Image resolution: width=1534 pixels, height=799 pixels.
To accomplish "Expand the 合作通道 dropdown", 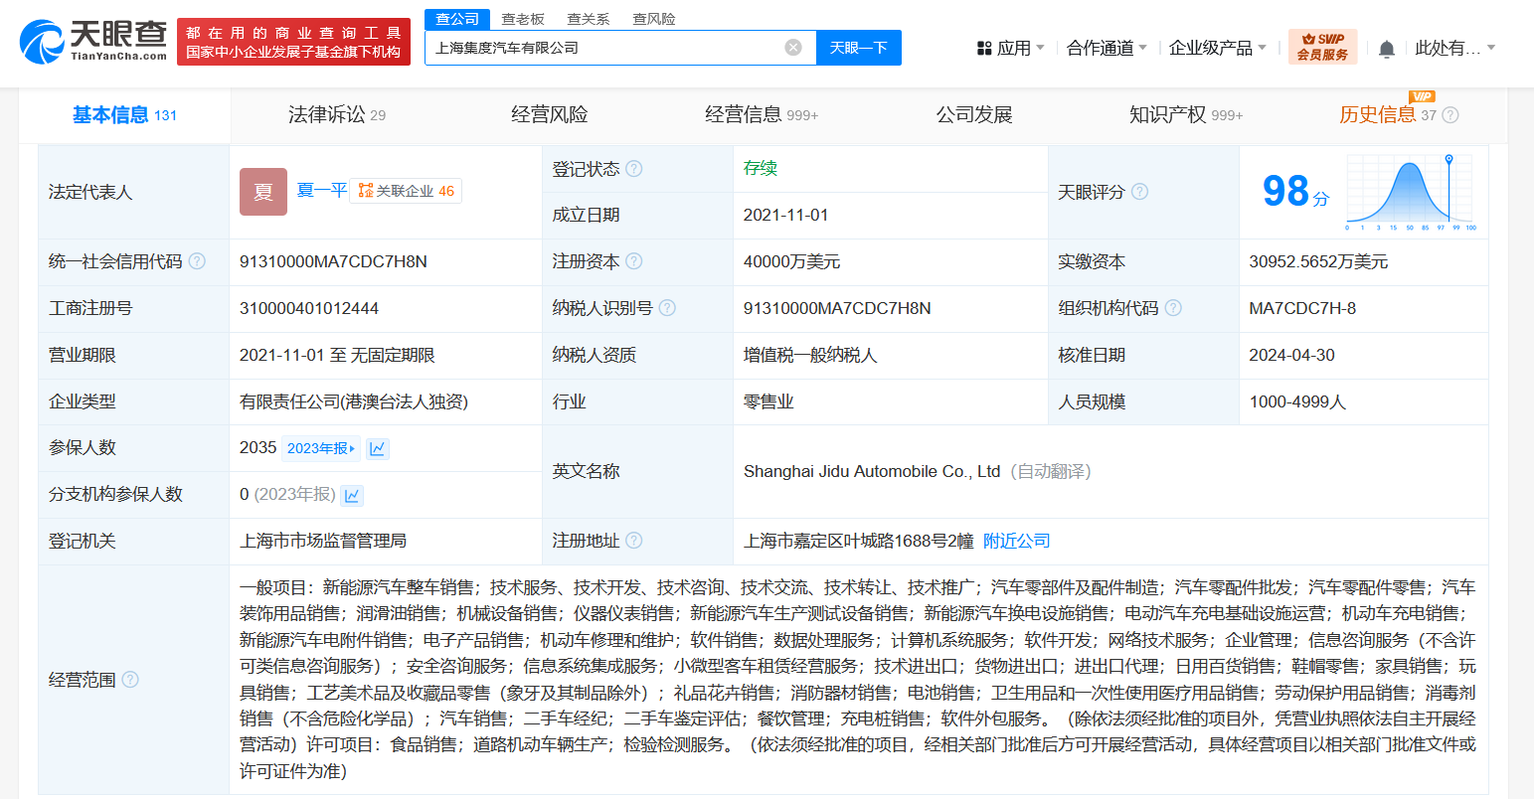I will click(x=1107, y=48).
